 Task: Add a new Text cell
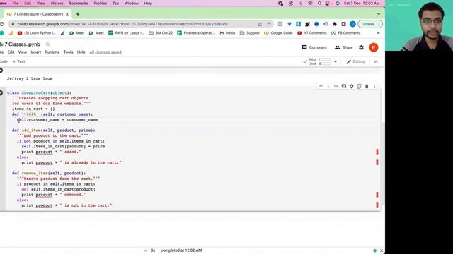19,61
